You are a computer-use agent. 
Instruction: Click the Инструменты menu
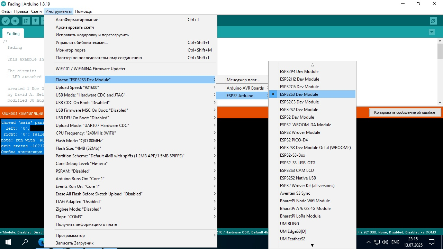pyautogui.click(x=58, y=11)
